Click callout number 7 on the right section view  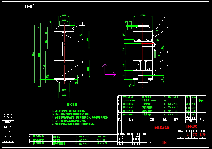(167, 52)
